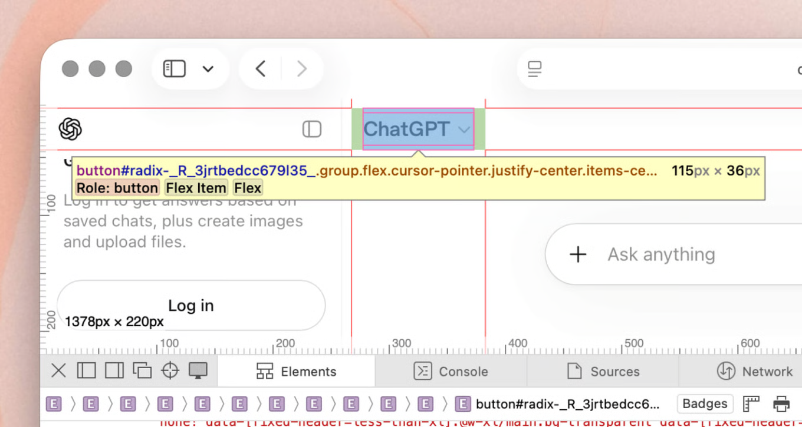Click the Log in button
The width and height of the screenshot is (802, 427).
coord(191,305)
